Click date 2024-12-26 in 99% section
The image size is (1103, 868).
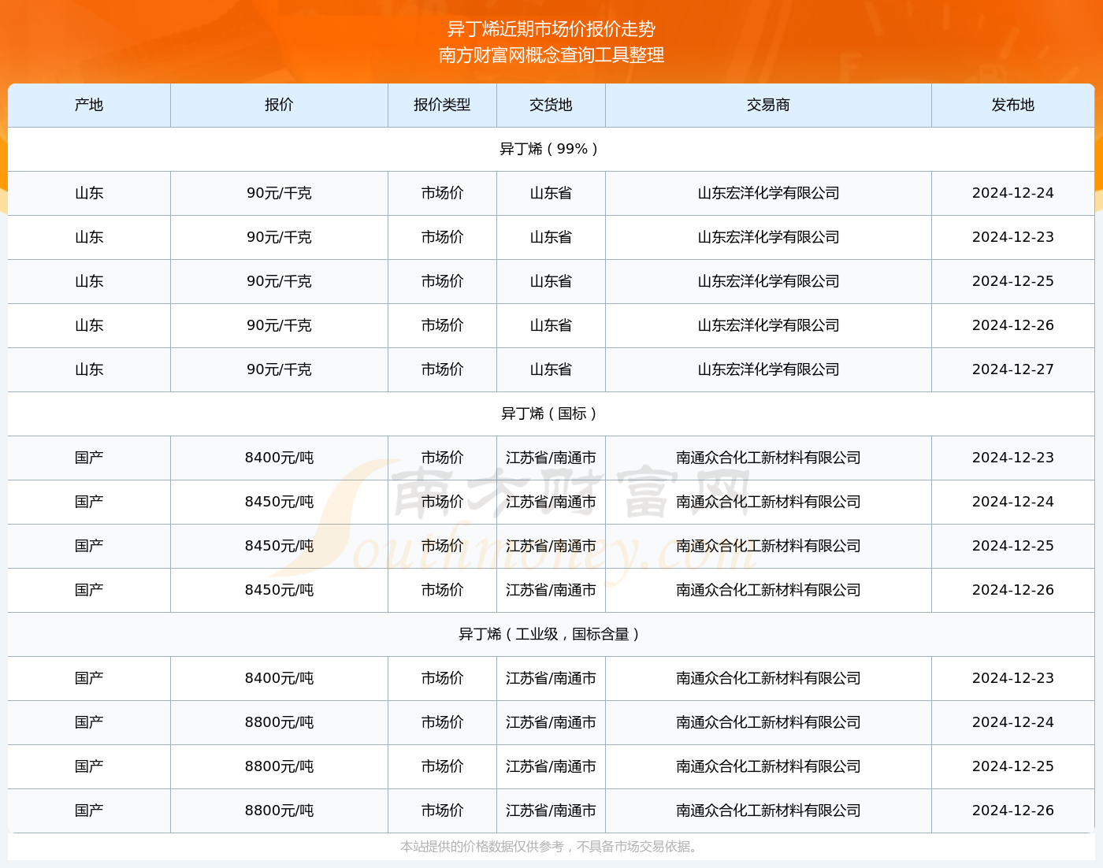coord(1013,325)
